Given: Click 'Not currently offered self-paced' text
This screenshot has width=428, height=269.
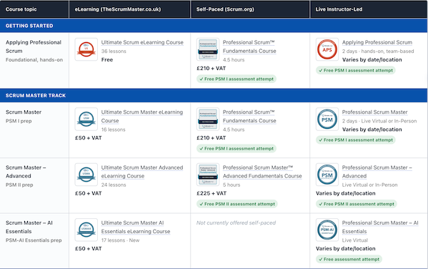Looking at the screenshot, I should (x=236, y=222).
